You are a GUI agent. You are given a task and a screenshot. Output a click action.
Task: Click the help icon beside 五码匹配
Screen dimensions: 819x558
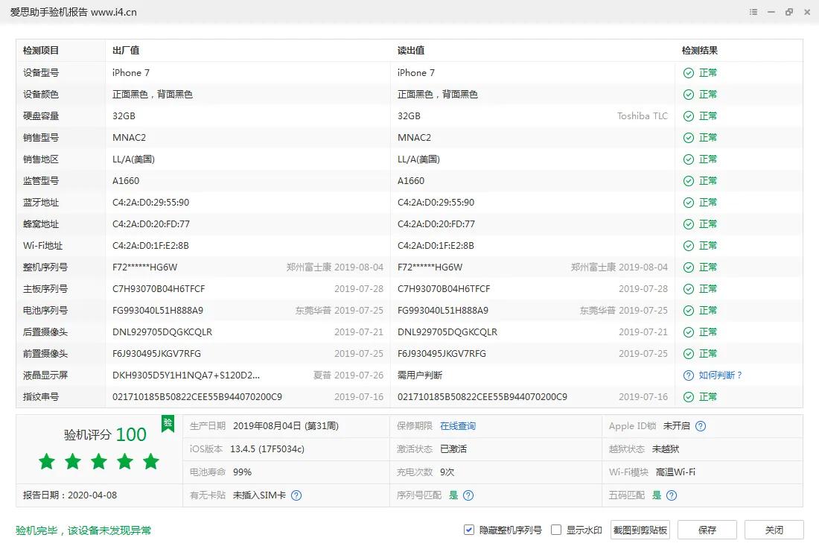pyautogui.click(x=671, y=495)
